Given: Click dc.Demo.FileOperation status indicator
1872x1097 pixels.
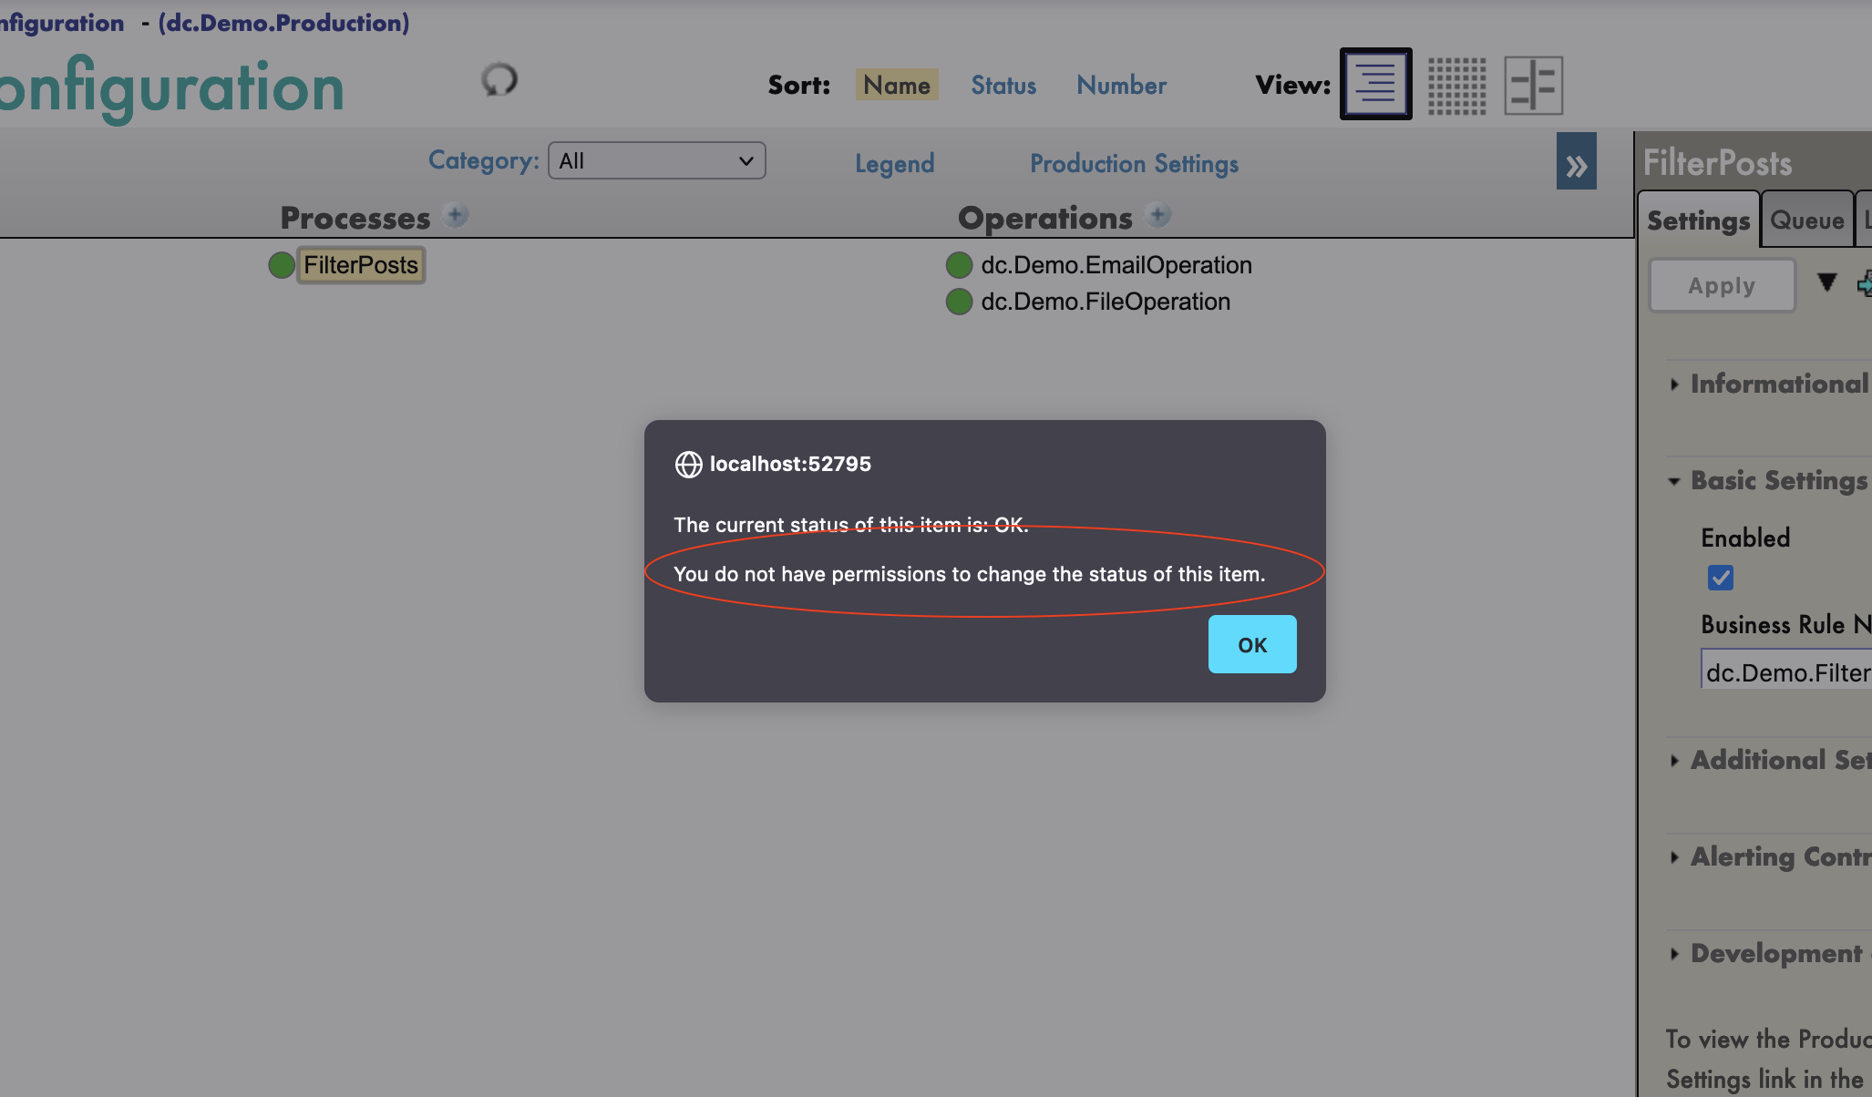Looking at the screenshot, I should pyautogui.click(x=959, y=302).
